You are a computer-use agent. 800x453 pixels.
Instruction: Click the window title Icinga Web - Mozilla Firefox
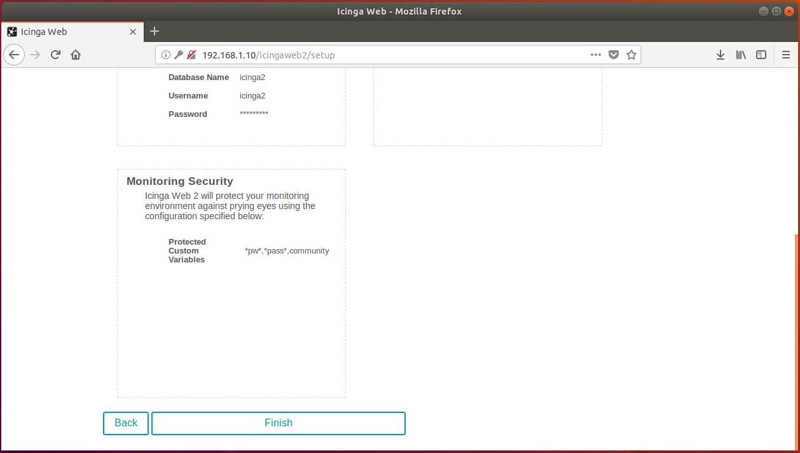tap(399, 11)
